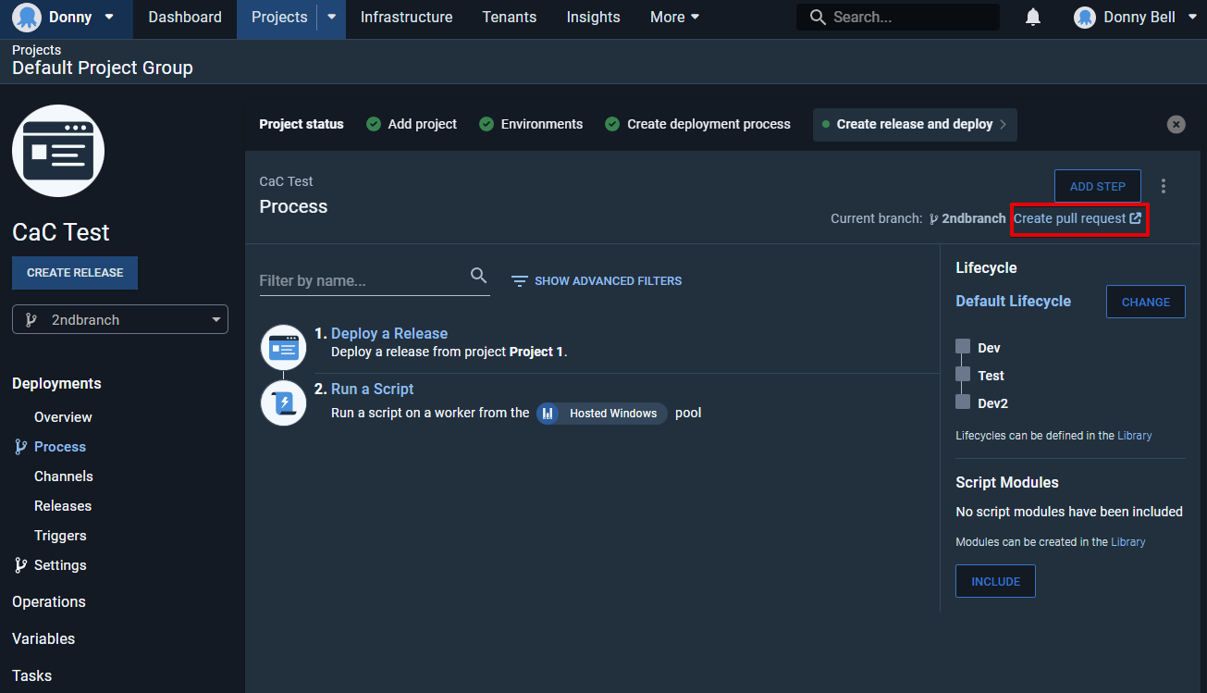
Task: Open SHOW ADVANCED FILTERS
Action: [596, 280]
